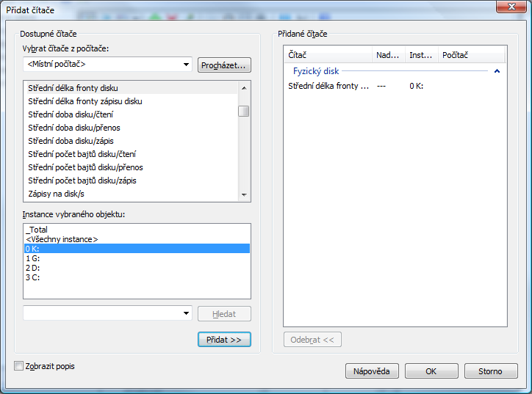Screen dimensions: 532x394
Task: Select counter 'Střední doba disku/přenos'
Action: click(x=132, y=128)
